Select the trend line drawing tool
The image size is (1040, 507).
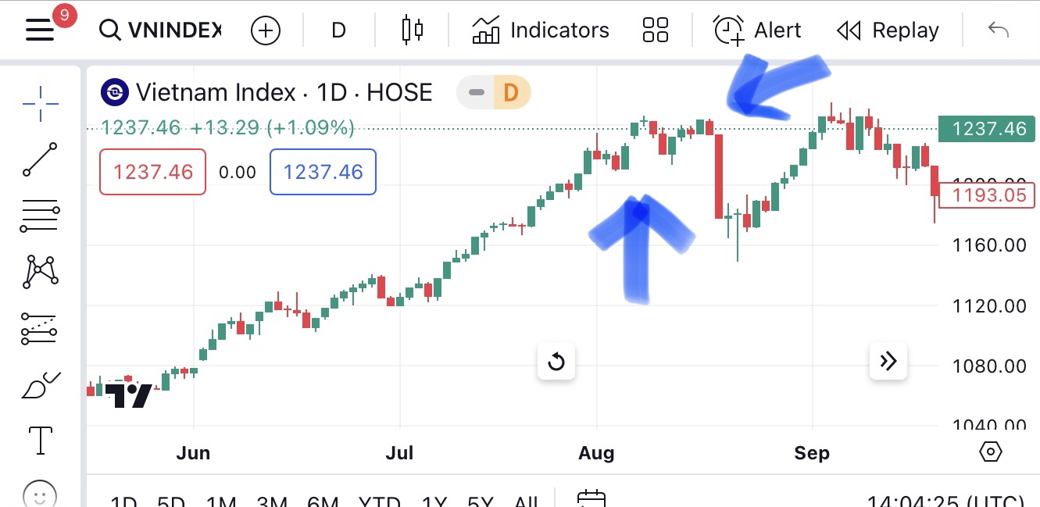[x=40, y=159]
